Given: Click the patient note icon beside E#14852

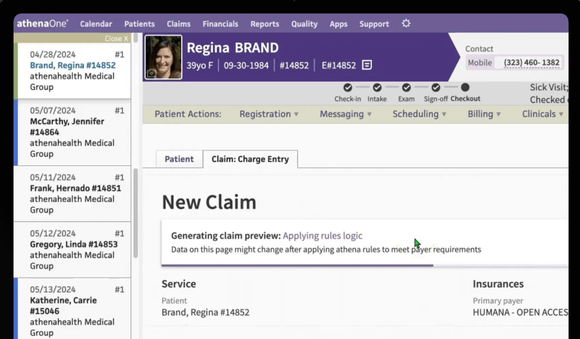Looking at the screenshot, I should [367, 65].
